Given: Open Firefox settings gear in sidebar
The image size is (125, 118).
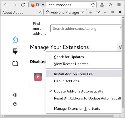Looking at the screenshot, I should pos(15,95).
